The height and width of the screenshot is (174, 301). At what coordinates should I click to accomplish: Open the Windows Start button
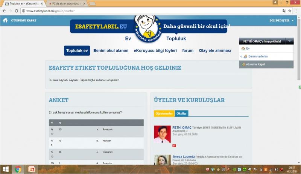(x=6, y=169)
